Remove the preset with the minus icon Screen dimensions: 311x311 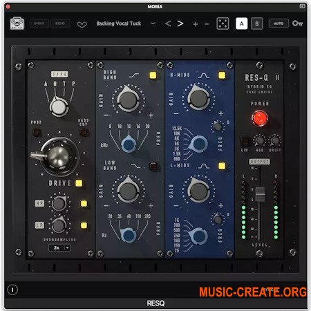(x=207, y=24)
